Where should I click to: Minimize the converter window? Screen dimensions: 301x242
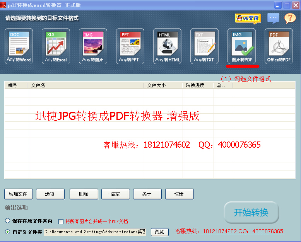(277, 5)
